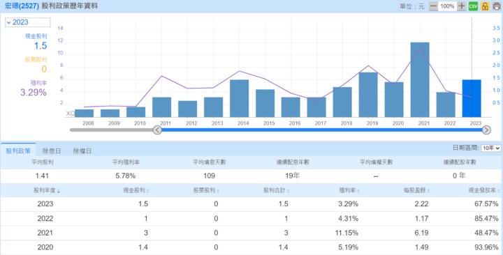This screenshot has height=255, width=503.
Task: Open the 日期區間 10年 dropdown
Action: click(491, 148)
